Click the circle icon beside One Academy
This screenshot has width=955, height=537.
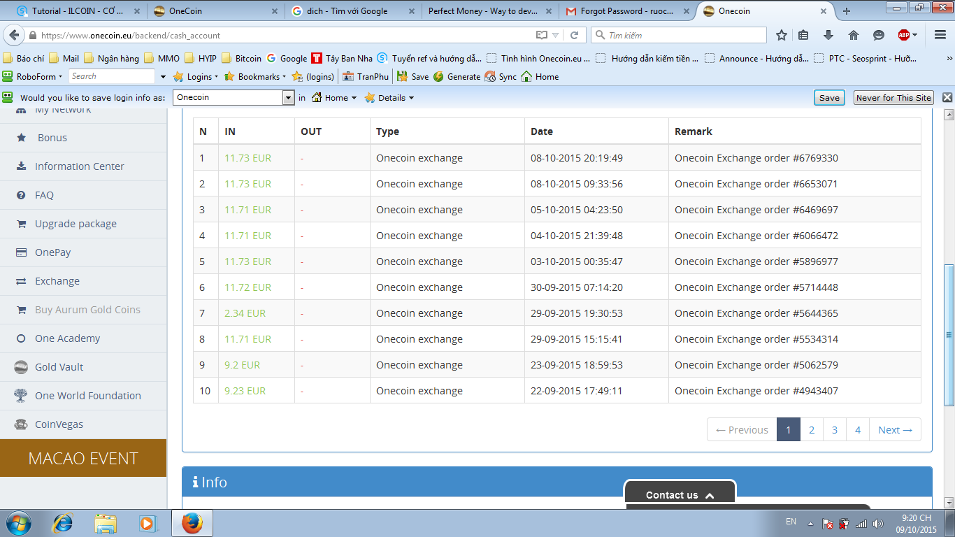click(x=21, y=338)
